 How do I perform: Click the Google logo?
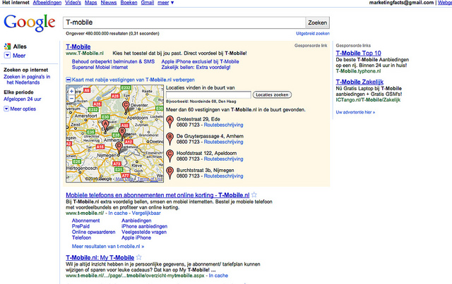[x=30, y=23]
